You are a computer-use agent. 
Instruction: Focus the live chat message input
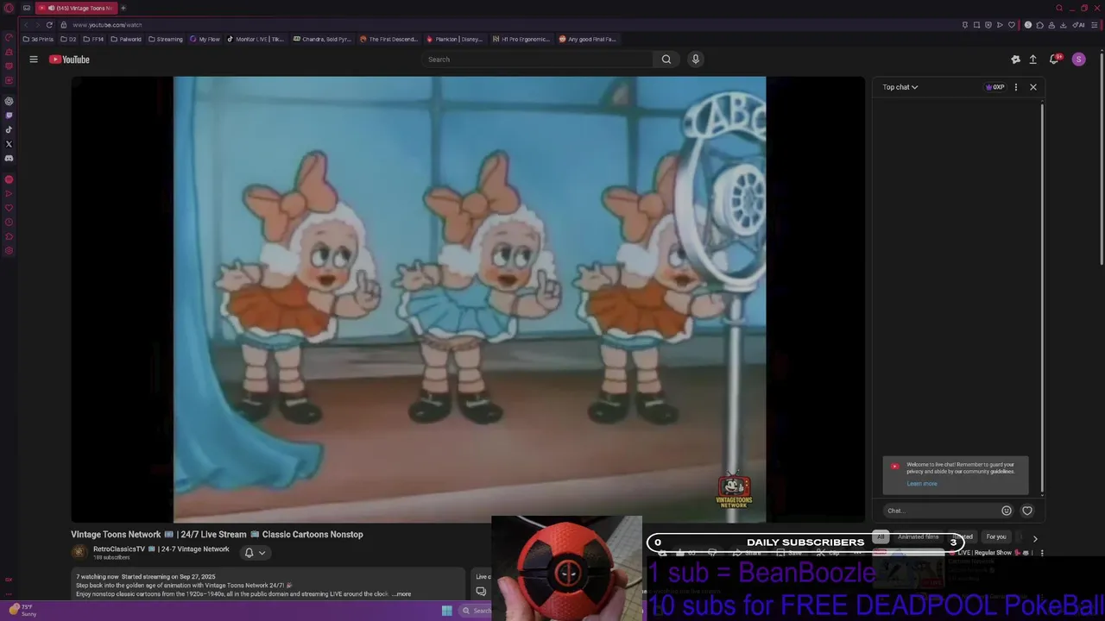941,511
